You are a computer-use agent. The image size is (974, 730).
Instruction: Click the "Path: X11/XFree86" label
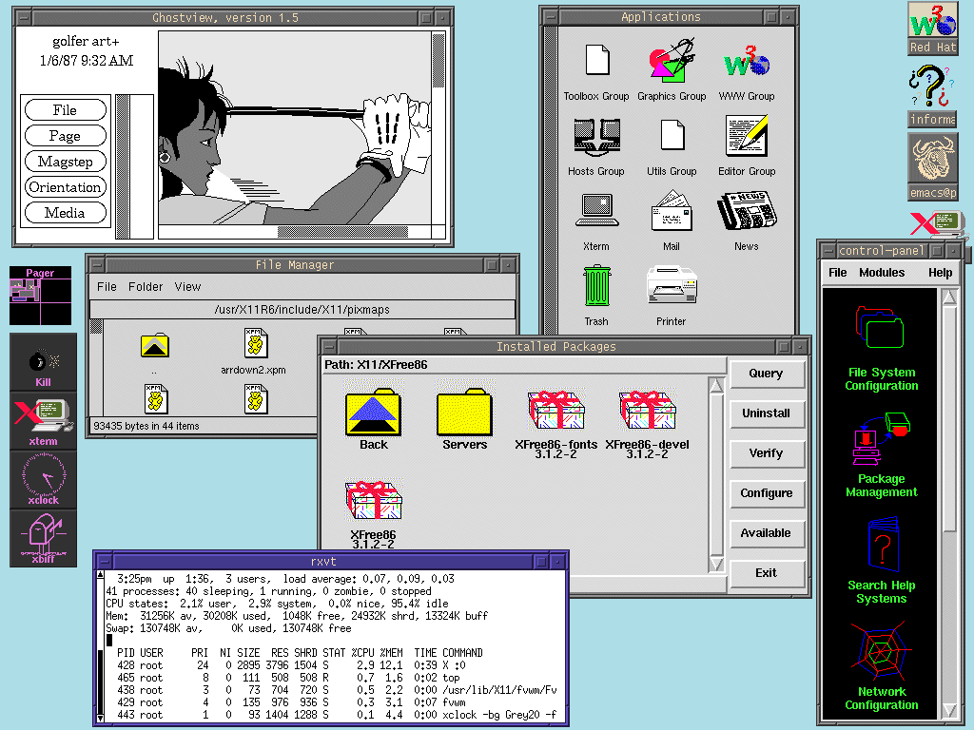point(376,364)
